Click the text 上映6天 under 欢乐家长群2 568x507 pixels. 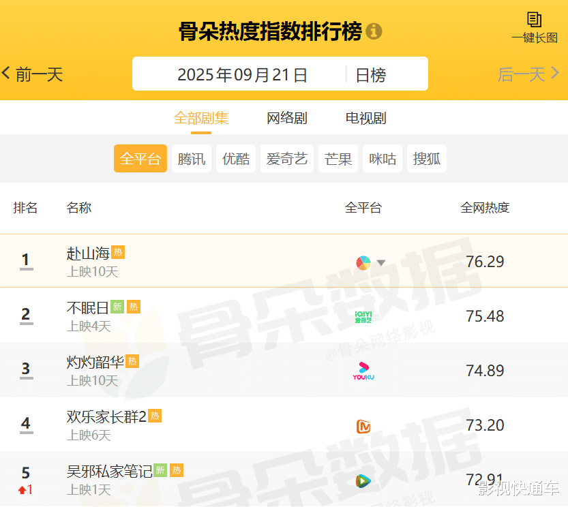point(89,435)
